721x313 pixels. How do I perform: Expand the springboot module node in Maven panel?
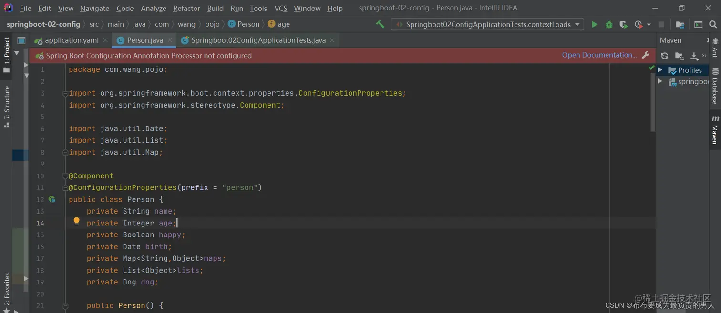(x=660, y=81)
